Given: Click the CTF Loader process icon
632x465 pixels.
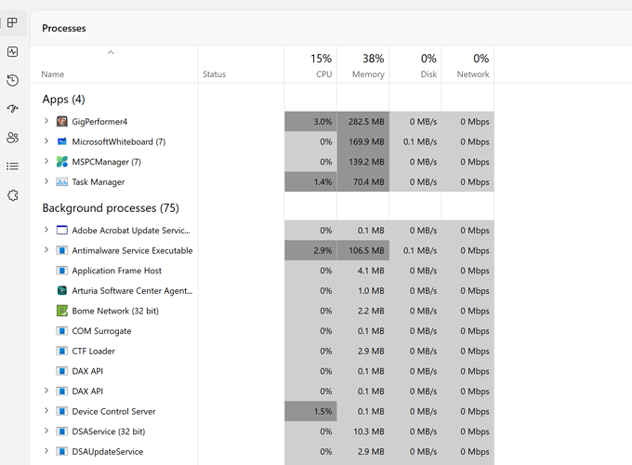Looking at the screenshot, I should [61, 351].
